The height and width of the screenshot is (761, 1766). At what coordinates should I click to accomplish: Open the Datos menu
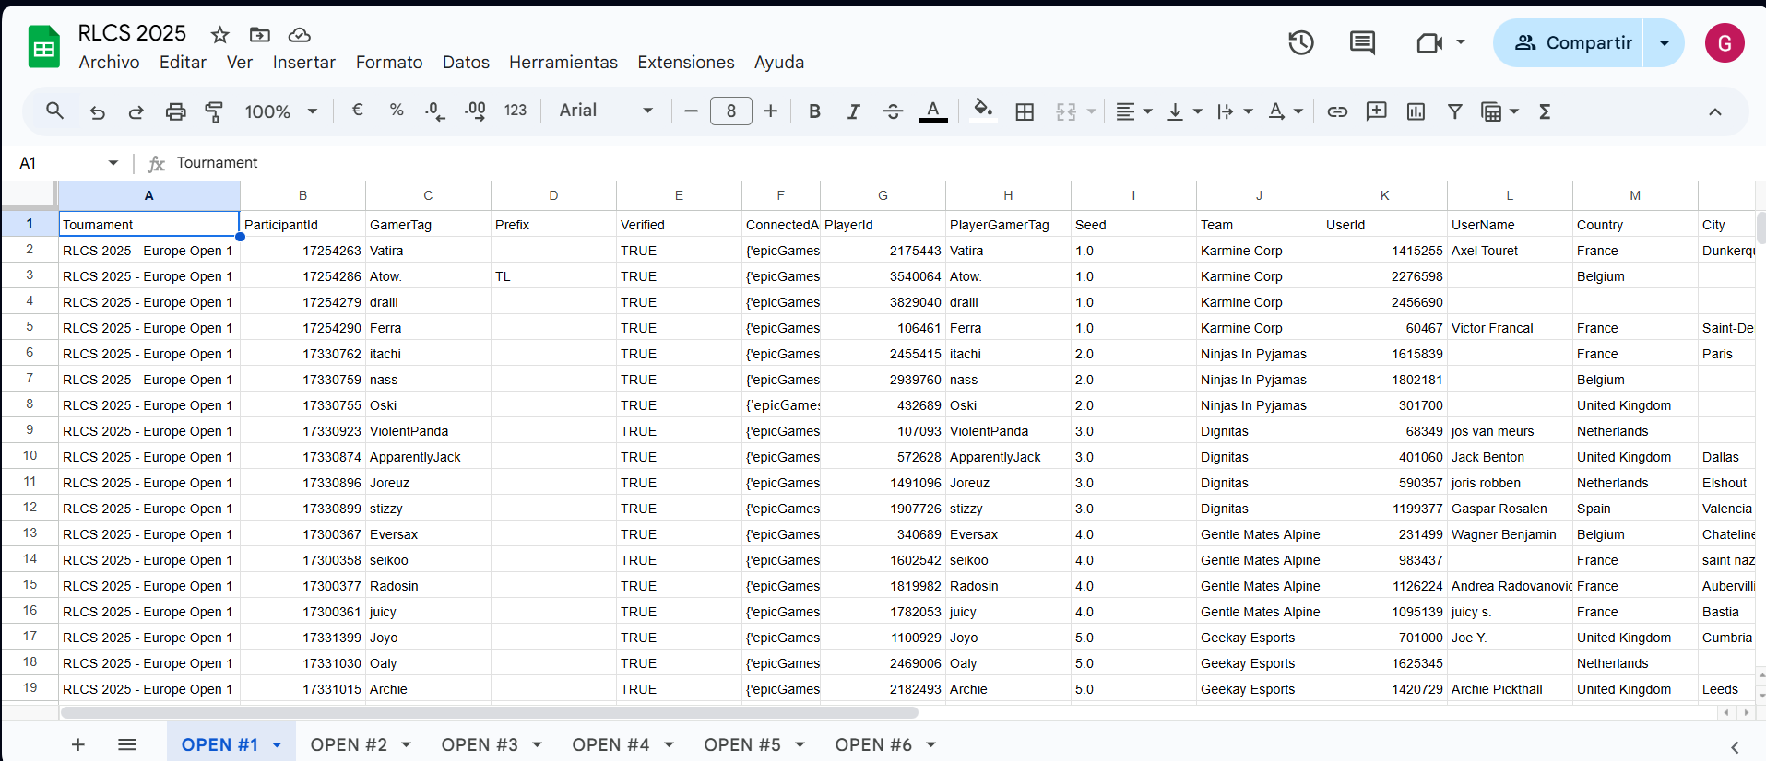pyautogui.click(x=466, y=62)
